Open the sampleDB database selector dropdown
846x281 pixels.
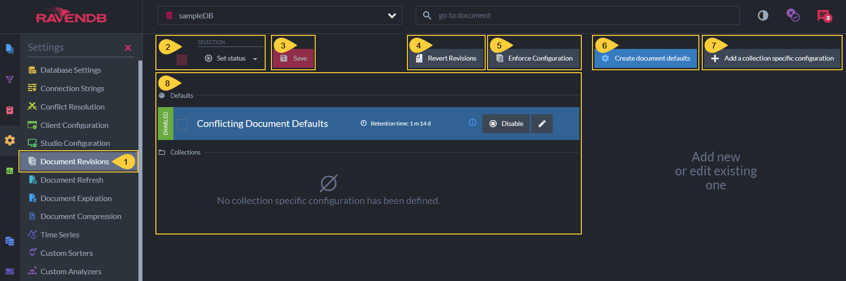tap(280, 16)
